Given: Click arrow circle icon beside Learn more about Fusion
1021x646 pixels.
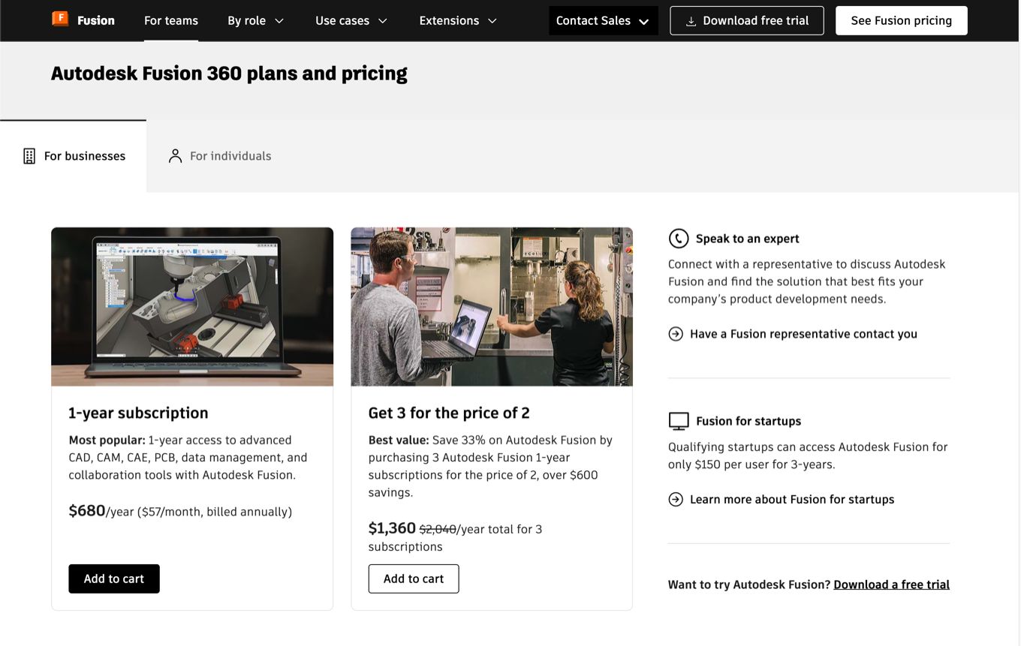Looking at the screenshot, I should pyautogui.click(x=676, y=500).
